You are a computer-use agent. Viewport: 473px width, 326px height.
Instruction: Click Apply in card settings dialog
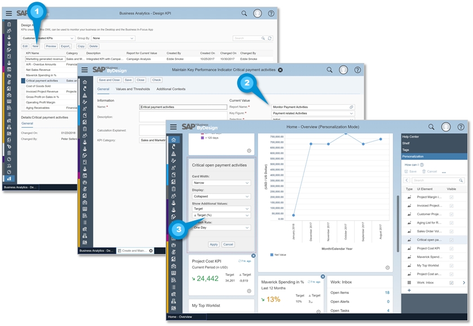click(x=213, y=244)
